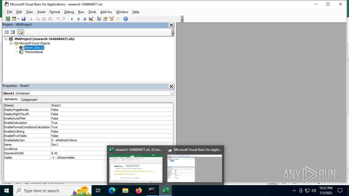Toggle Design Mode icon

(x=91, y=19)
